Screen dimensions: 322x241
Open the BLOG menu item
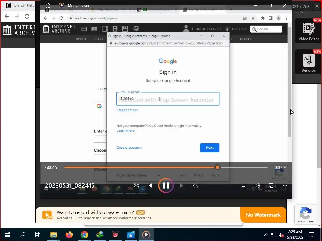pyautogui.click(x=98, y=39)
